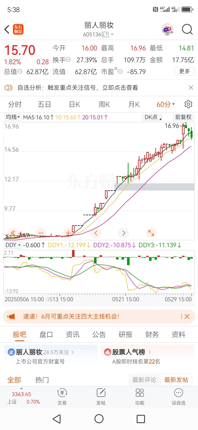Expand stock code 605136 dropdown

[x=112, y=35]
